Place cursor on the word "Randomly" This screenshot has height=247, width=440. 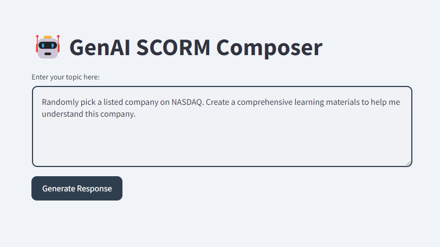point(59,102)
